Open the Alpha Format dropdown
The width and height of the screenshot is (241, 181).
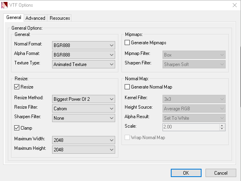coord(83,55)
